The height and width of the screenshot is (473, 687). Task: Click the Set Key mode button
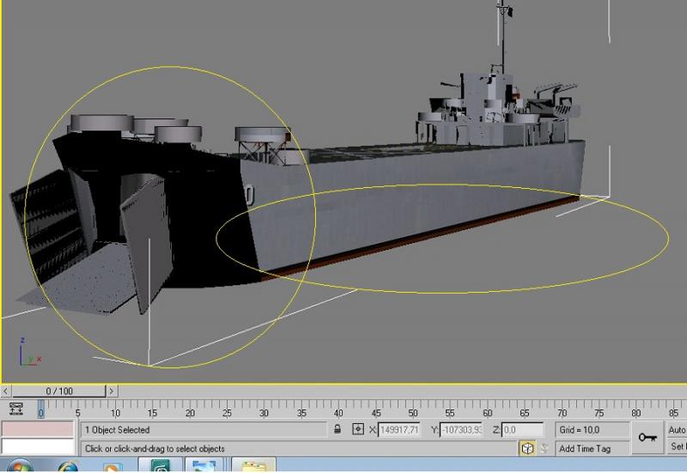[x=678, y=446]
